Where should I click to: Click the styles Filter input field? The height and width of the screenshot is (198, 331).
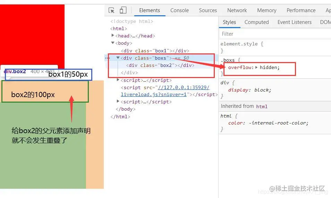pyautogui.click(x=275, y=34)
